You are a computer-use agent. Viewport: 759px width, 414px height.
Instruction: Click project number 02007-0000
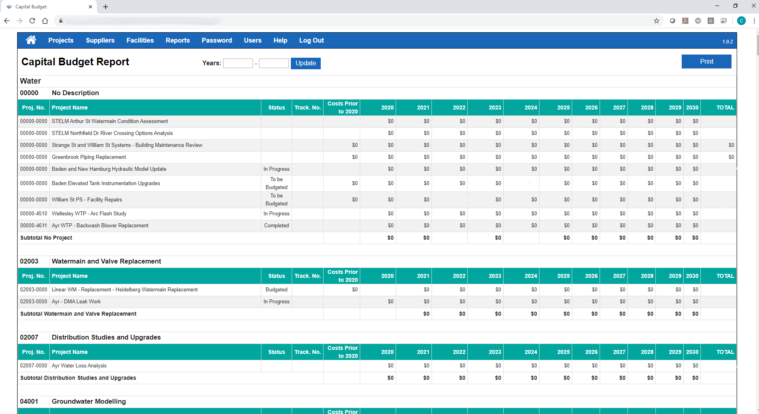pyautogui.click(x=33, y=366)
